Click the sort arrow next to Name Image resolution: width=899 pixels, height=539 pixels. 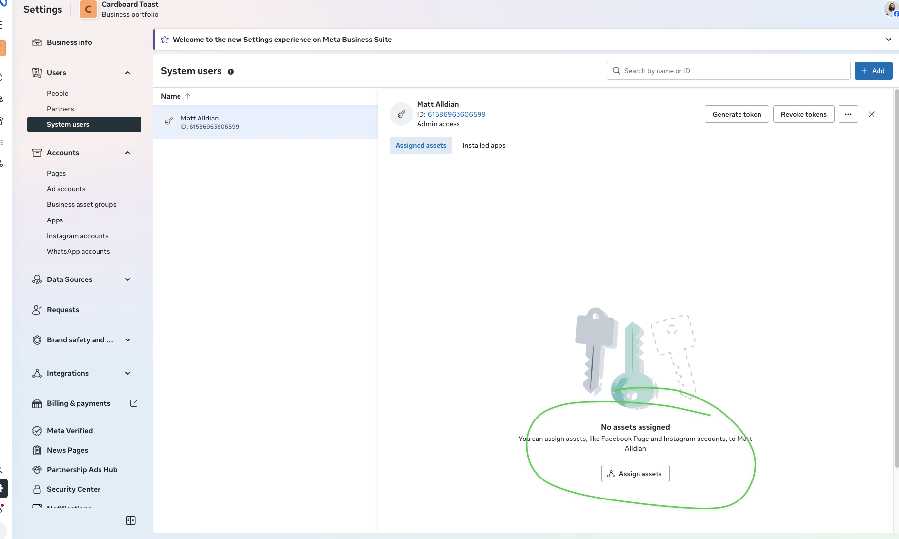pyautogui.click(x=188, y=96)
